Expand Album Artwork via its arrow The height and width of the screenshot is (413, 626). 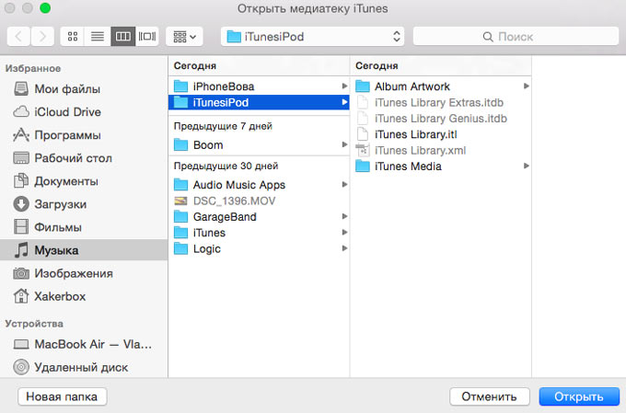(527, 86)
